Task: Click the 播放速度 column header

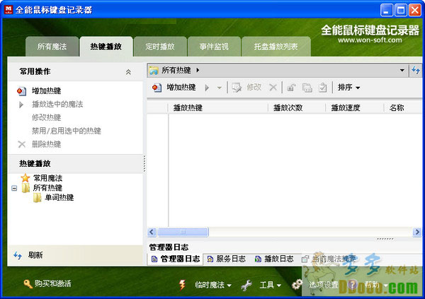Action: pos(355,108)
